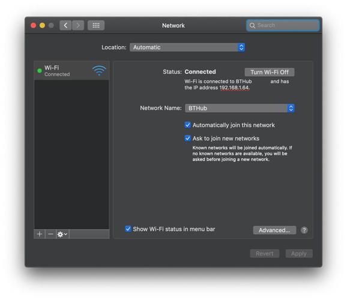Show all preferences with the grid icon
This screenshot has height=300, width=347.
[96, 25]
